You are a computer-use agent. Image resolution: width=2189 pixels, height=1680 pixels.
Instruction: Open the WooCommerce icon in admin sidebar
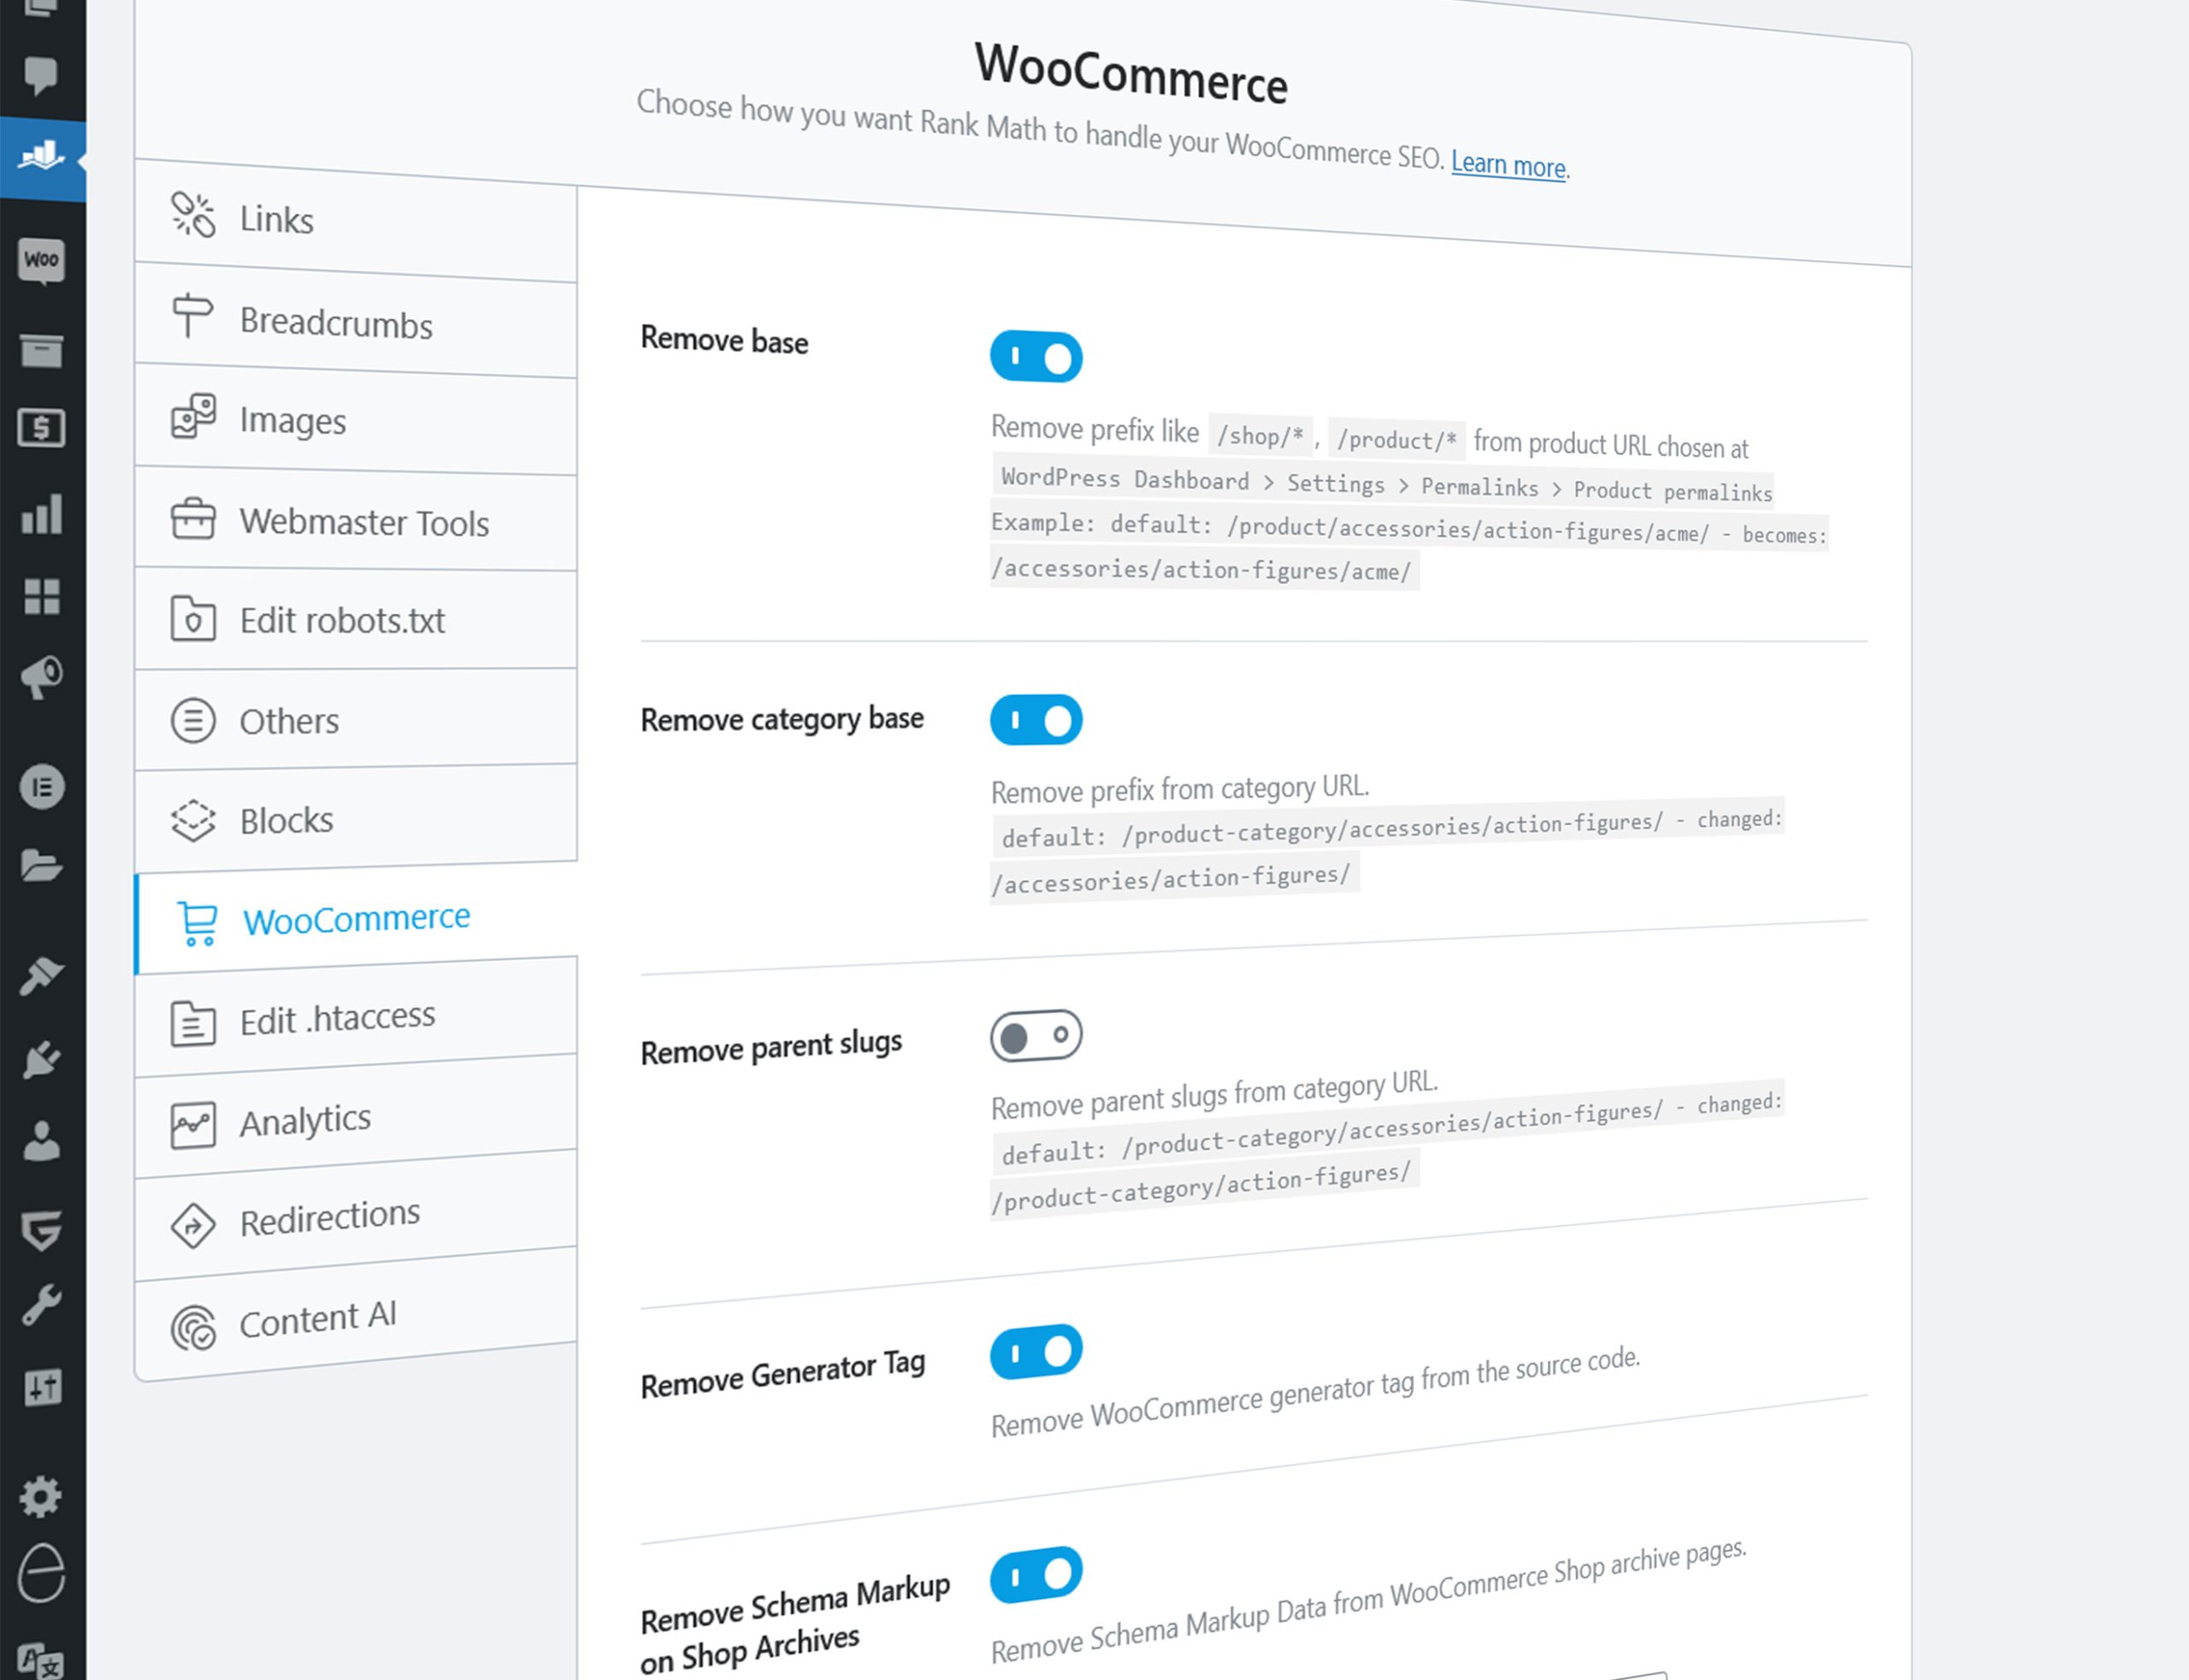click(41, 262)
